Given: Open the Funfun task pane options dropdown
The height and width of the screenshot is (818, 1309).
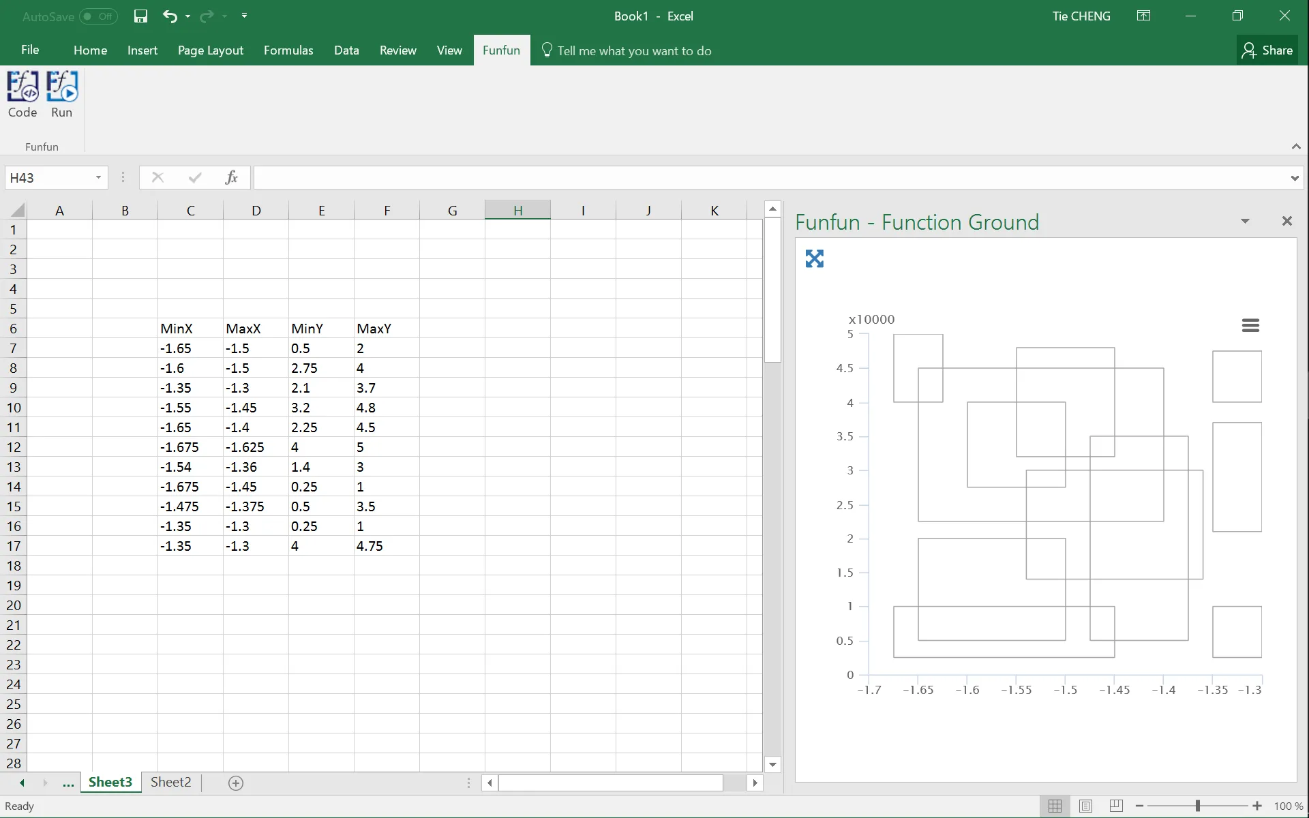Looking at the screenshot, I should point(1245,221).
